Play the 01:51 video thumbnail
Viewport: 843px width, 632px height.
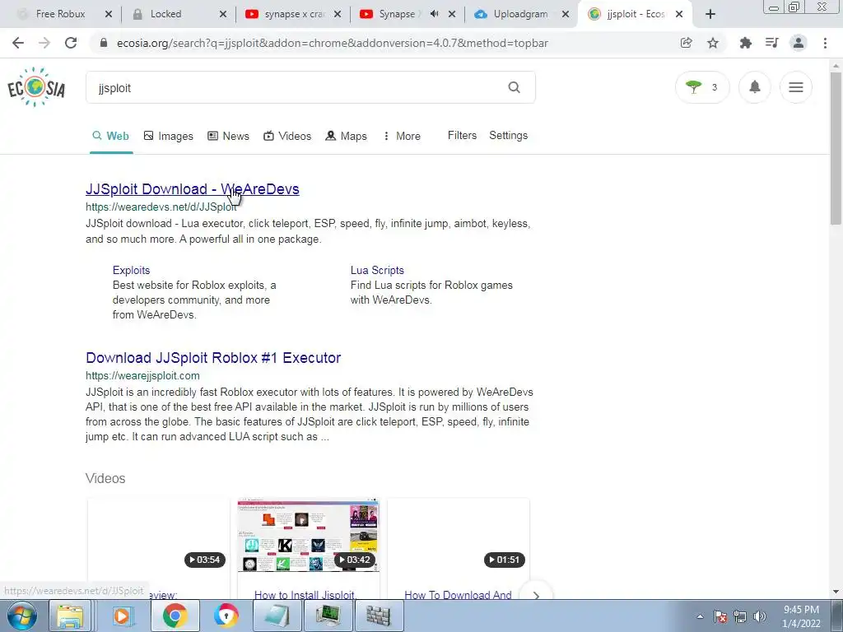point(458,535)
